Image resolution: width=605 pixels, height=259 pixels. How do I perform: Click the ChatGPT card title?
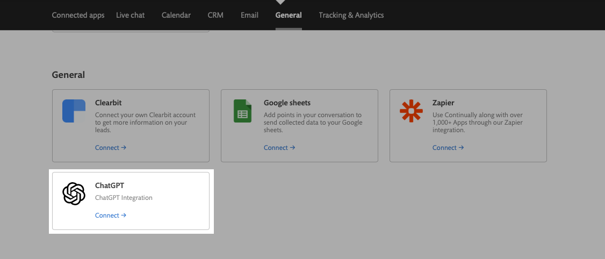pyautogui.click(x=110, y=186)
